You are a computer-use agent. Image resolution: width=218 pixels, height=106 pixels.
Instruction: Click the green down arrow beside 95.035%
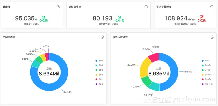click(44, 17)
